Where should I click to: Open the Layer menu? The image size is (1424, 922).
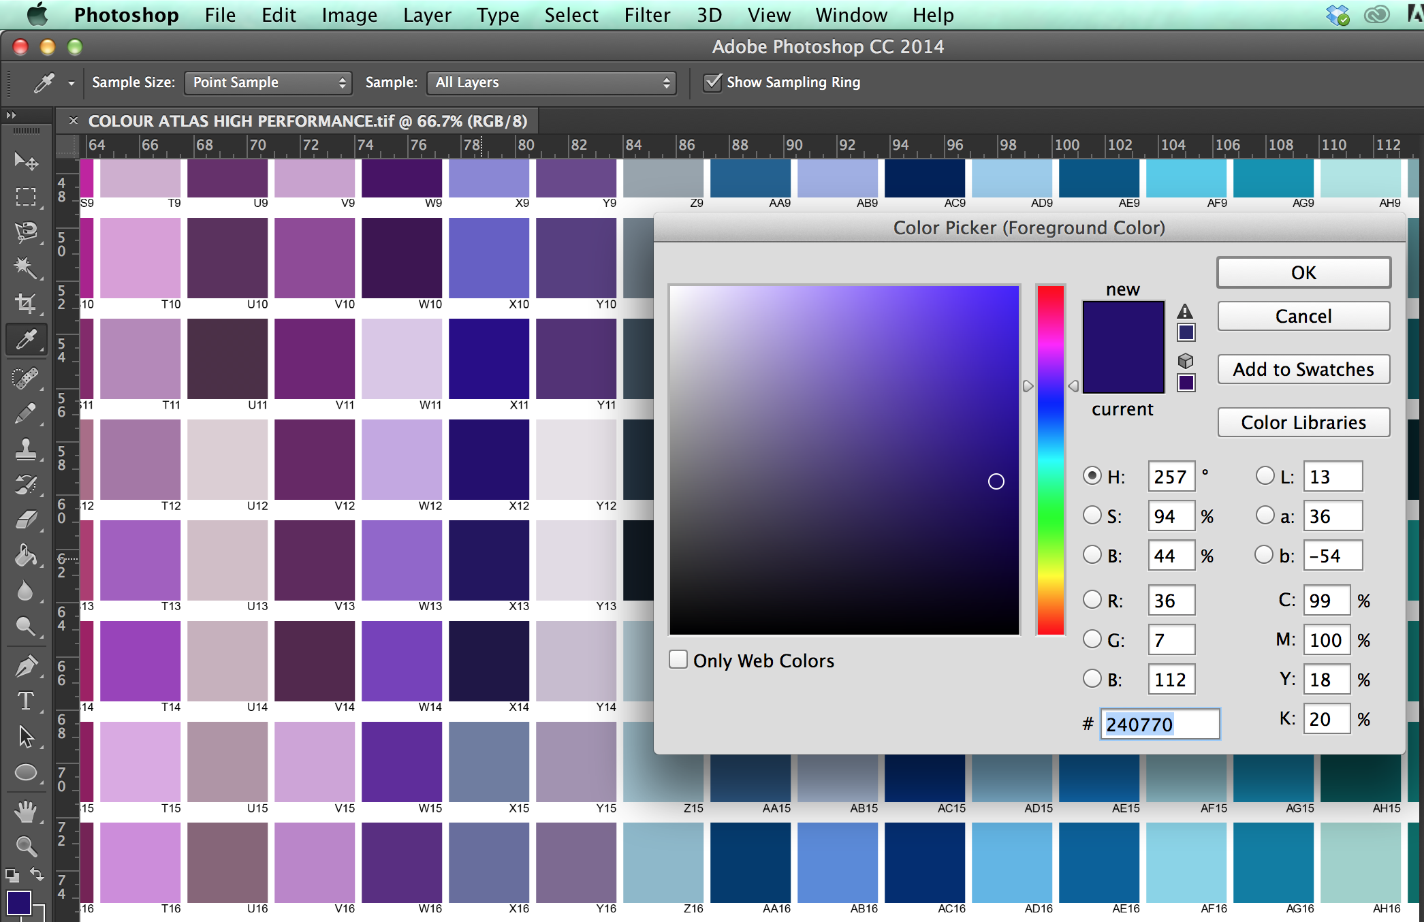427,15
